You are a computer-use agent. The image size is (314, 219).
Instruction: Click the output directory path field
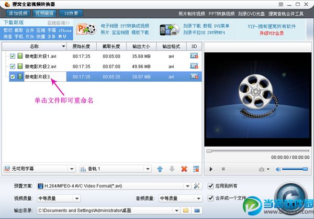(x=105, y=211)
